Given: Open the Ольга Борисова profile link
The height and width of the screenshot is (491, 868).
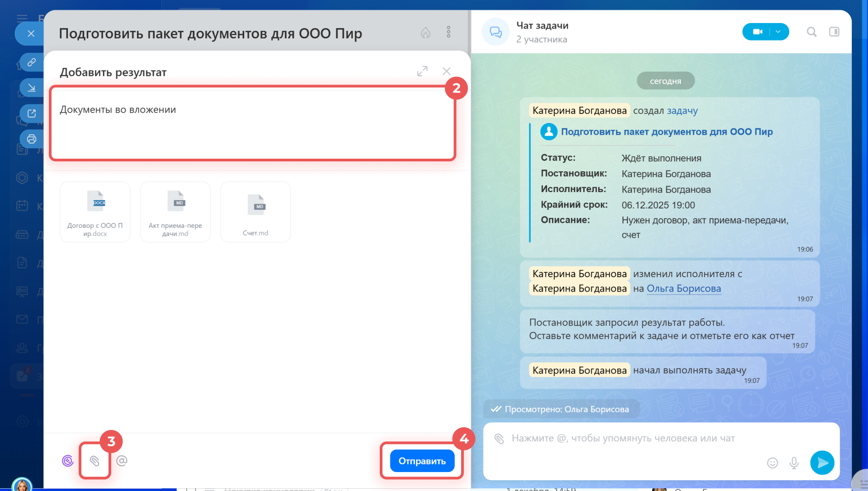Looking at the screenshot, I should tap(684, 288).
